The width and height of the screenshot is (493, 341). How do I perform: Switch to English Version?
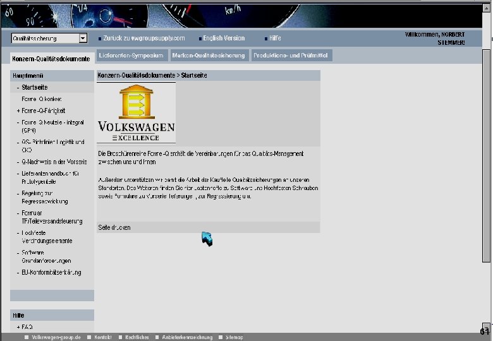pyautogui.click(x=224, y=39)
